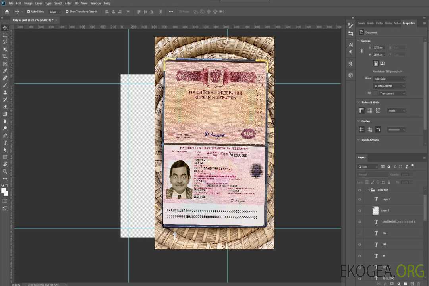The height and width of the screenshot is (286, 429).
Task: Select the Rectangular Marquee tool
Action: (5, 35)
